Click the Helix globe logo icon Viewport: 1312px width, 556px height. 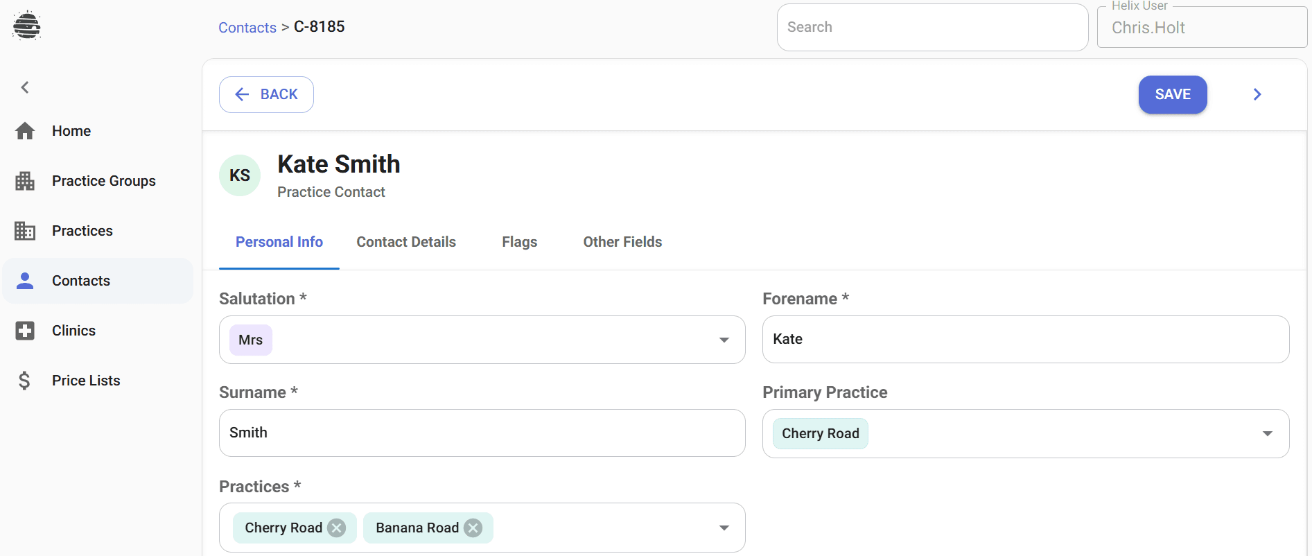pyautogui.click(x=26, y=26)
